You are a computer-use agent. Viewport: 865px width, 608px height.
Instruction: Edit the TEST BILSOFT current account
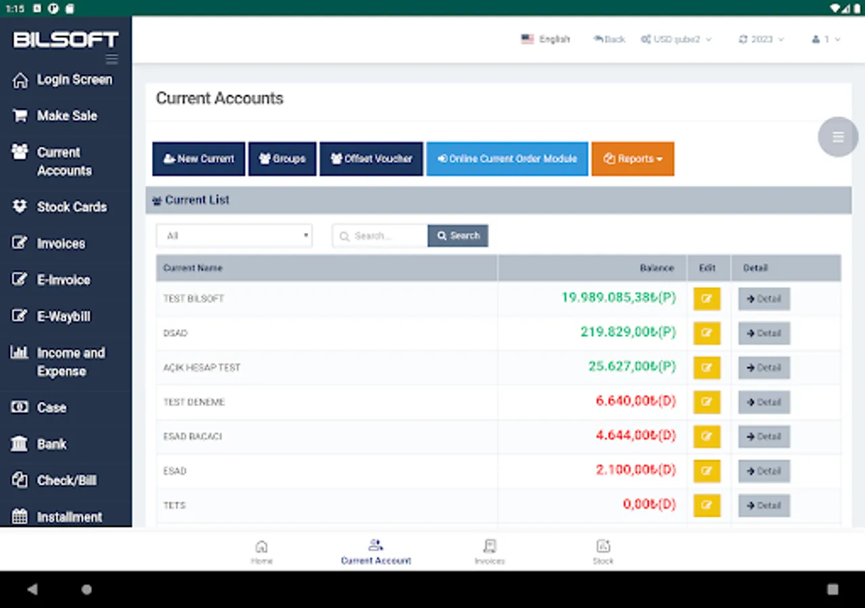click(x=707, y=299)
